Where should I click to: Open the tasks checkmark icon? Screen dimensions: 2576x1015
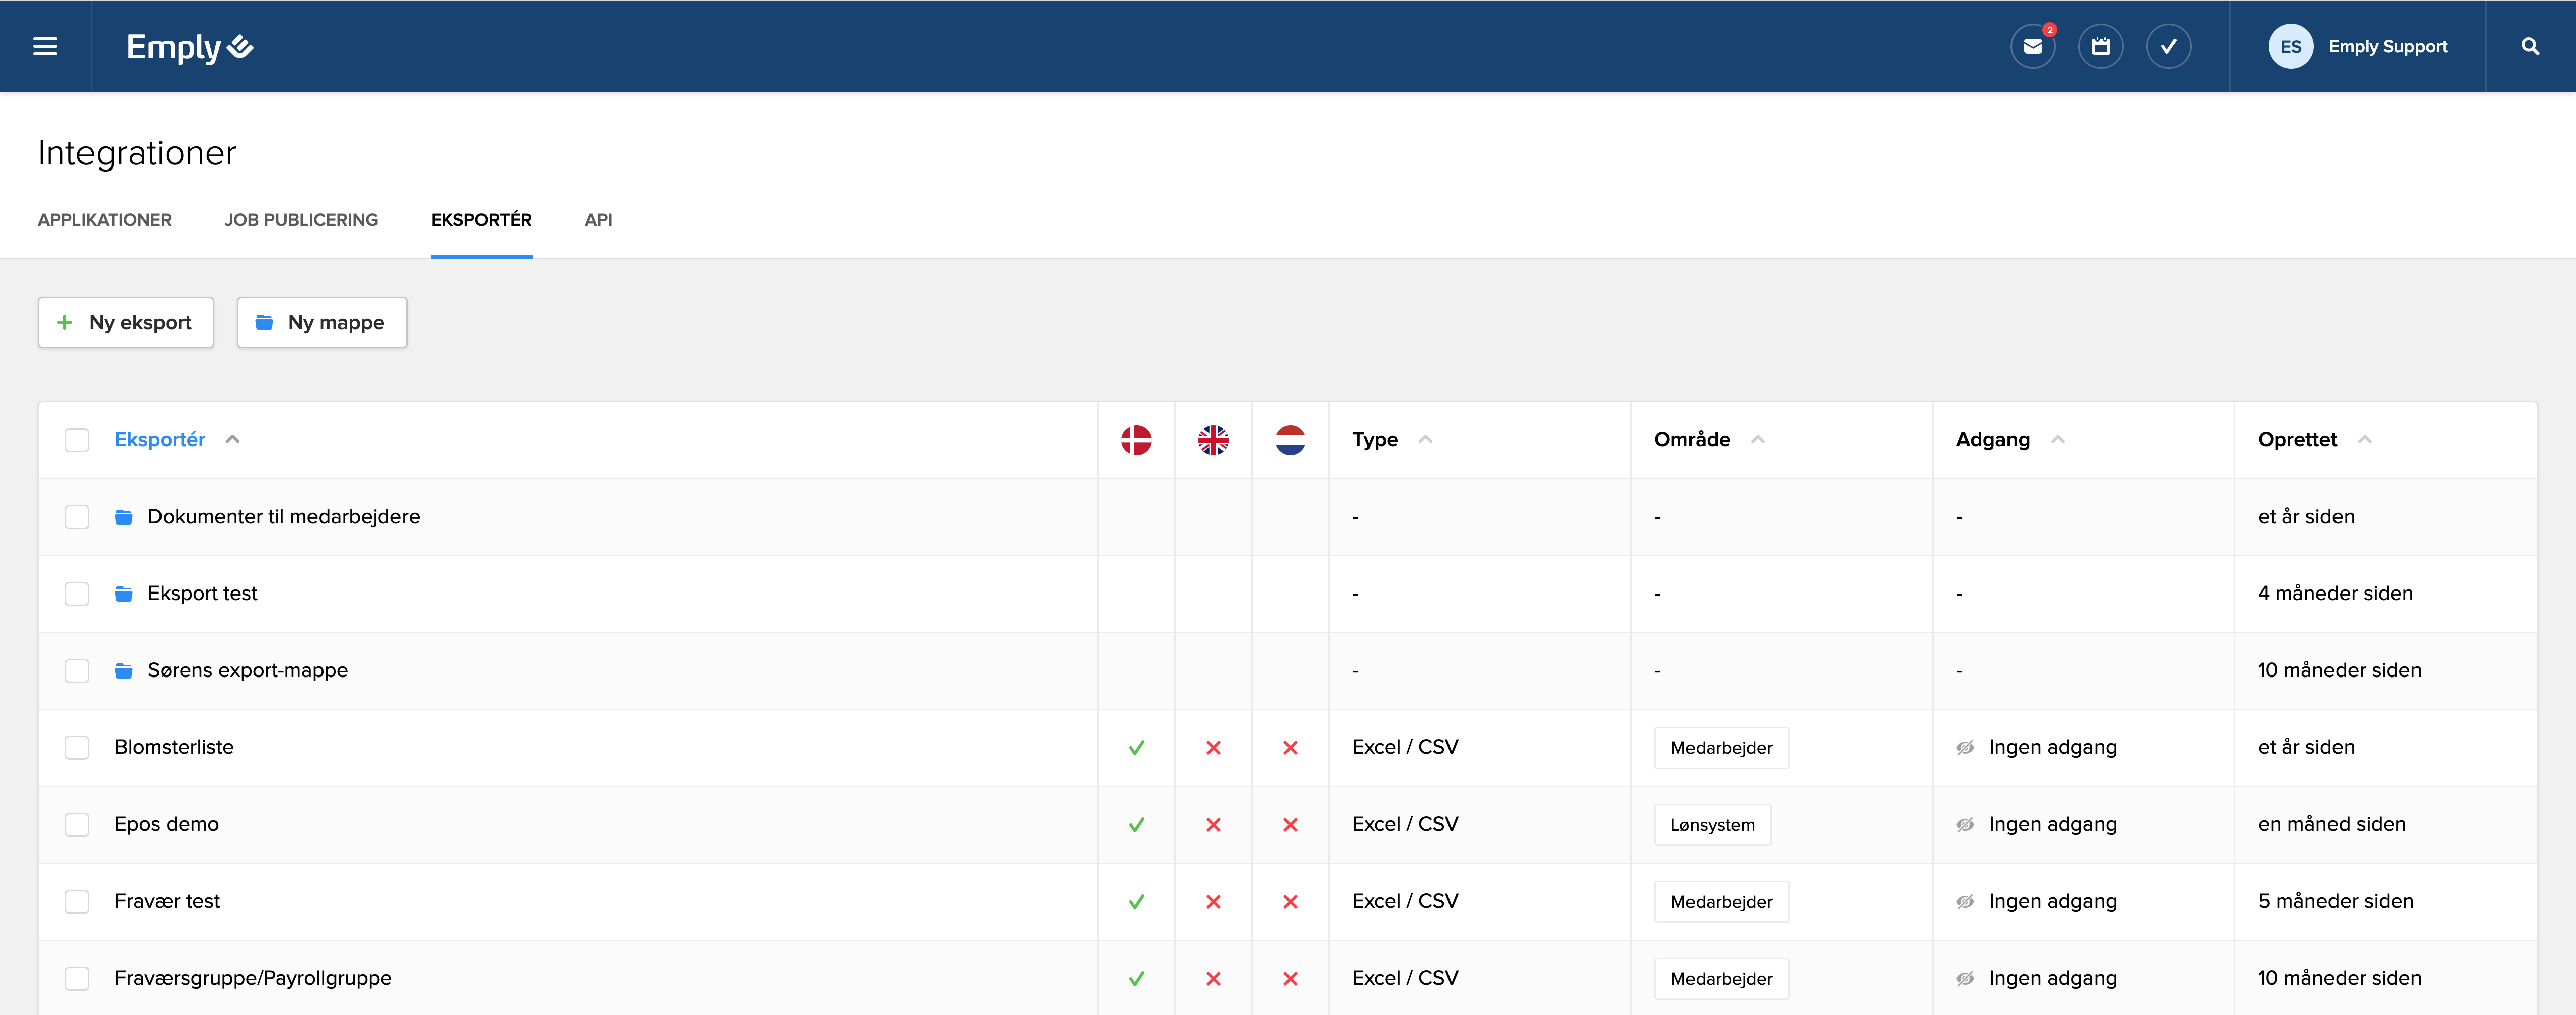(x=2168, y=47)
